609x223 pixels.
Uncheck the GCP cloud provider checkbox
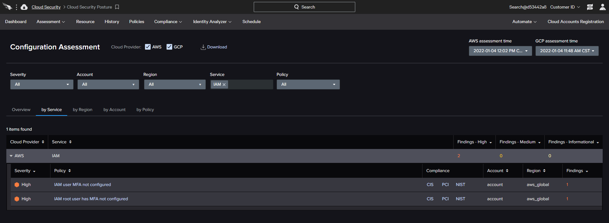click(x=169, y=47)
